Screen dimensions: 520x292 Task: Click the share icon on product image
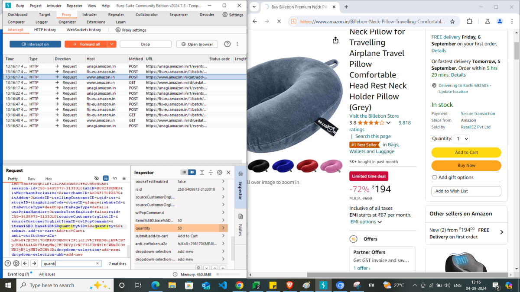[x=335, y=40]
